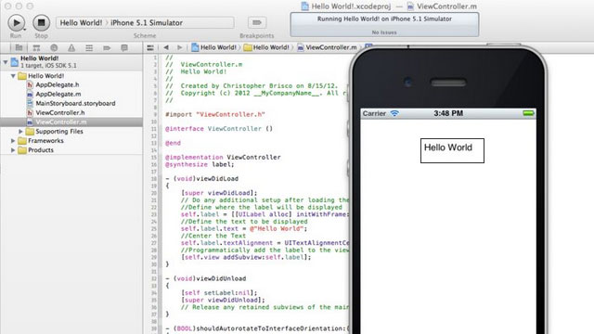Click the 3:48 PM time in simulator
The width and height of the screenshot is (594, 334).
(x=448, y=113)
